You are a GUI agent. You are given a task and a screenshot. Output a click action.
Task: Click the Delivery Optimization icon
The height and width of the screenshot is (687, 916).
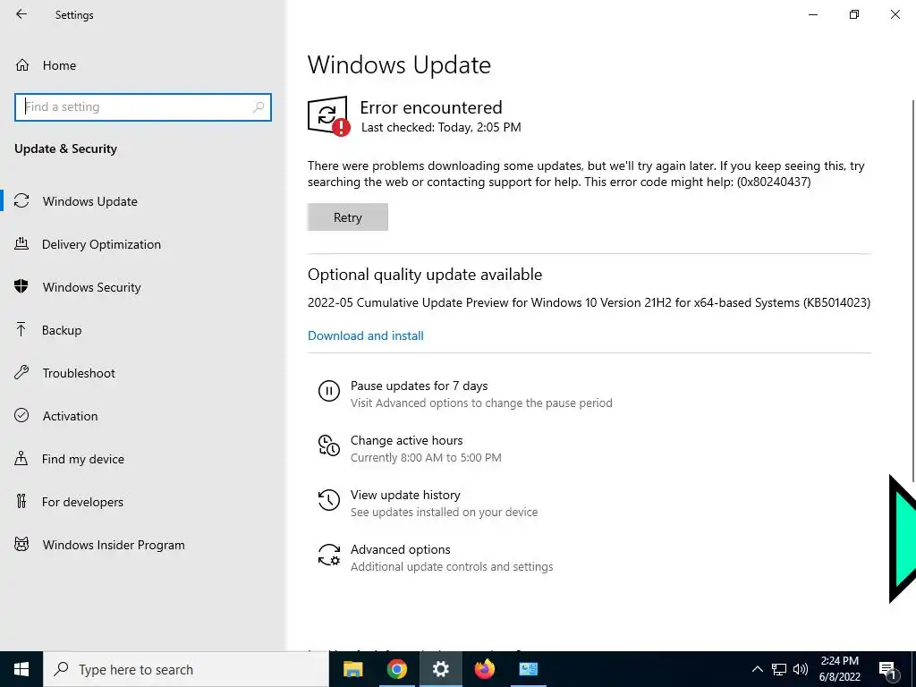point(21,243)
